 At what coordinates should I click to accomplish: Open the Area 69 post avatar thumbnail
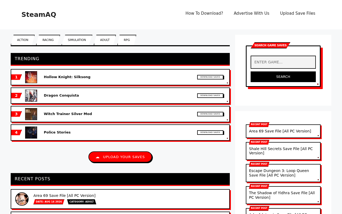point(22,199)
